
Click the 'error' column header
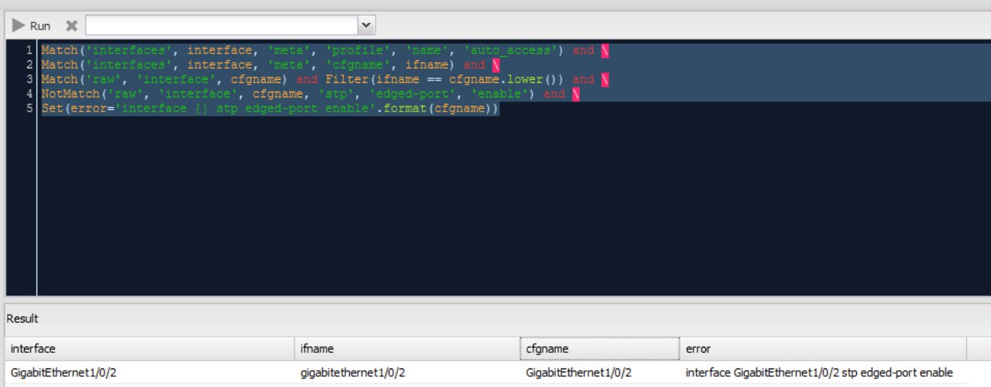click(x=823, y=348)
